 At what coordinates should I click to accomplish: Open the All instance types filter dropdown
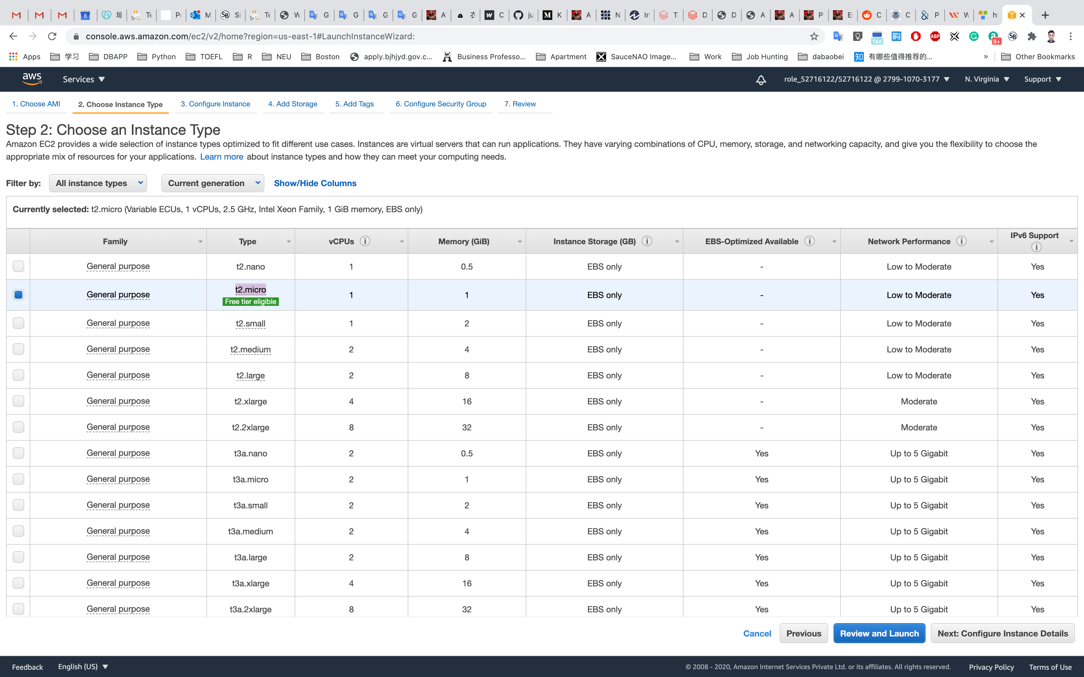[x=98, y=183]
